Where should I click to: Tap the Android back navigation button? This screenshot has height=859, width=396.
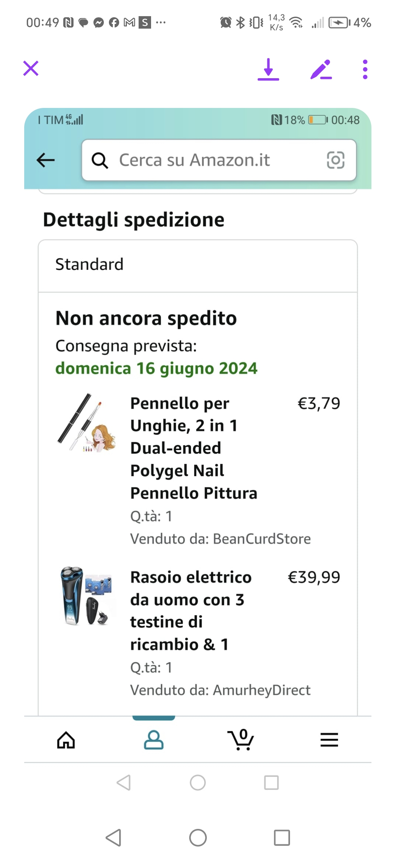click(x=113, y=838)
